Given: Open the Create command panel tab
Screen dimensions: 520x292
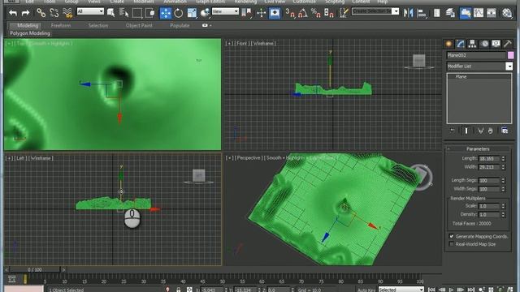Looking at the screenshot, I should coord(448,44).
